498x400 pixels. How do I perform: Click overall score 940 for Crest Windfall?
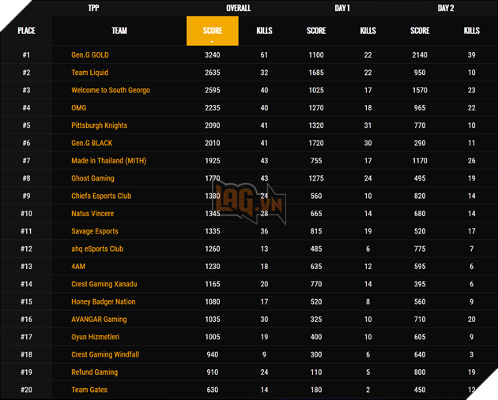212,354
